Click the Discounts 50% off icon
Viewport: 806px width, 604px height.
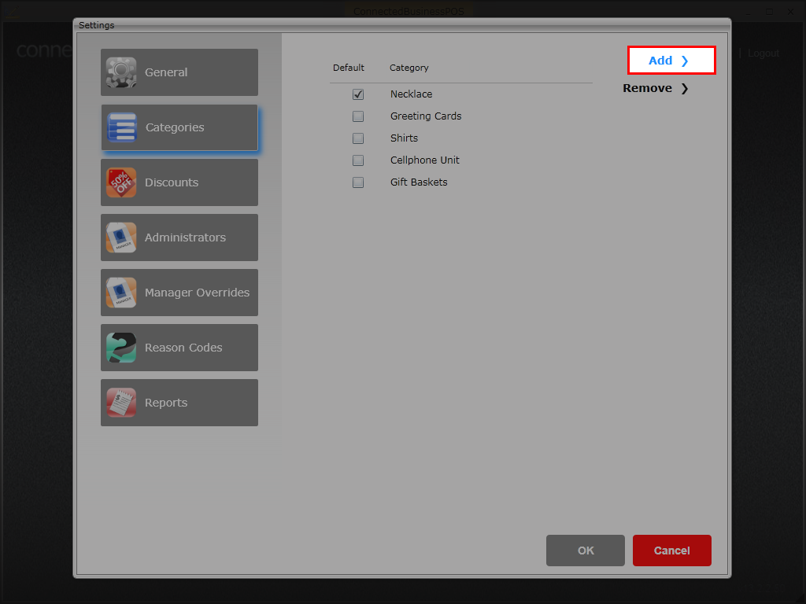(x=121, y=182)
